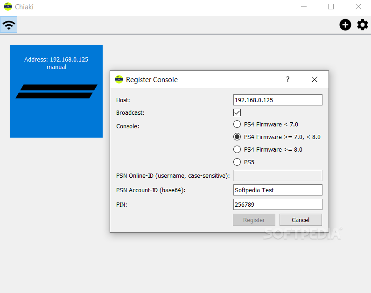Click the 'PIN:' label text
The image size is (371, 293).
click(x=122, y=204)
